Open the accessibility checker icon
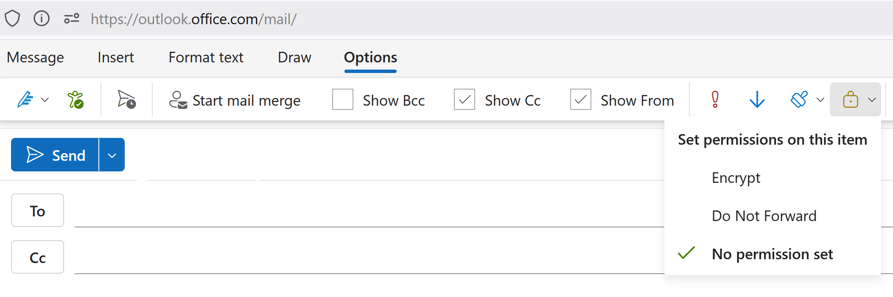The height and width of the screenshot is (297, 893). (76, 100)
